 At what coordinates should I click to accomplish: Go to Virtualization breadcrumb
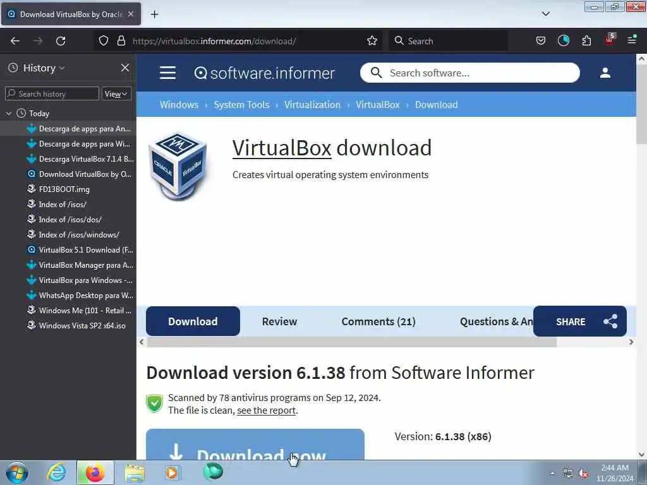[x=312, y=105]
